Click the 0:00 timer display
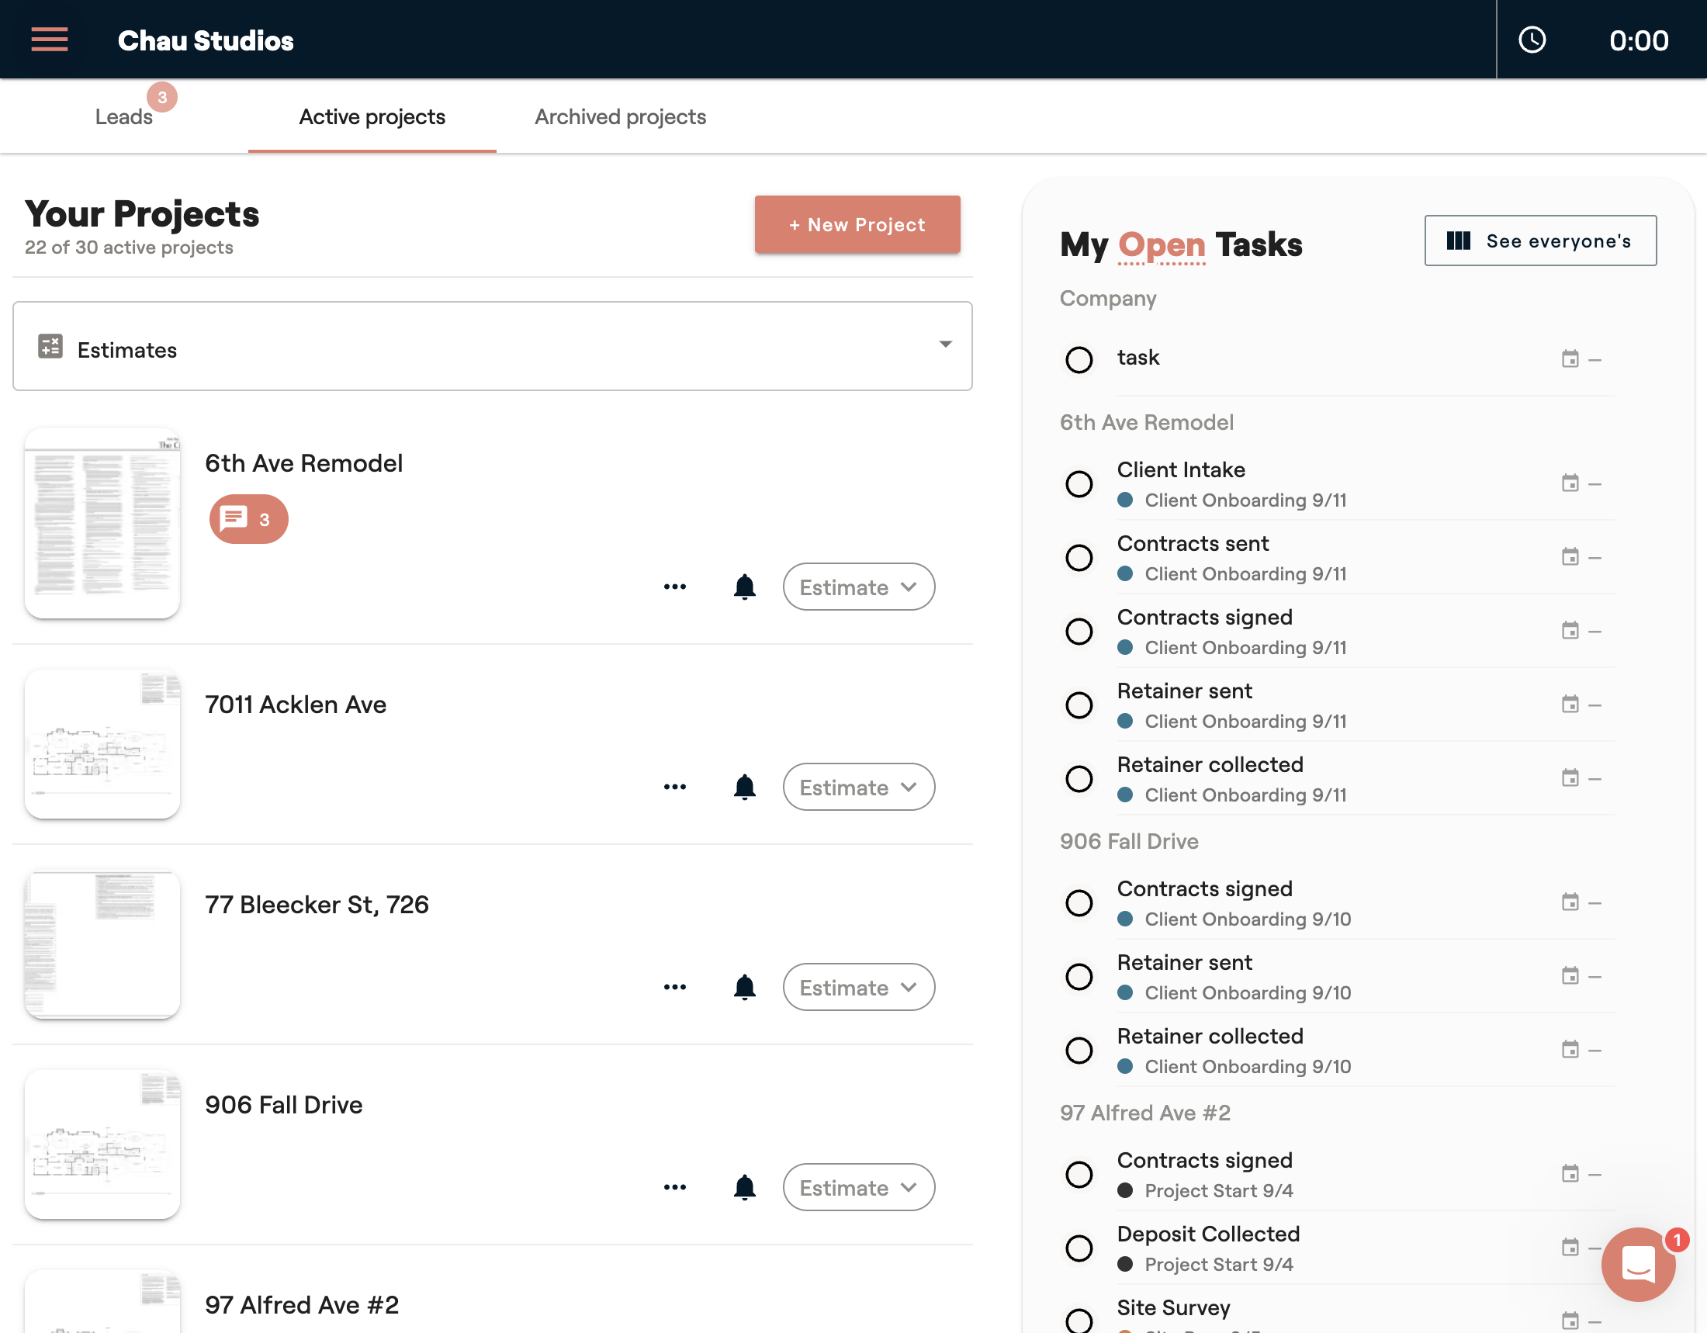1707x1333 pixels. point(1638,40)
